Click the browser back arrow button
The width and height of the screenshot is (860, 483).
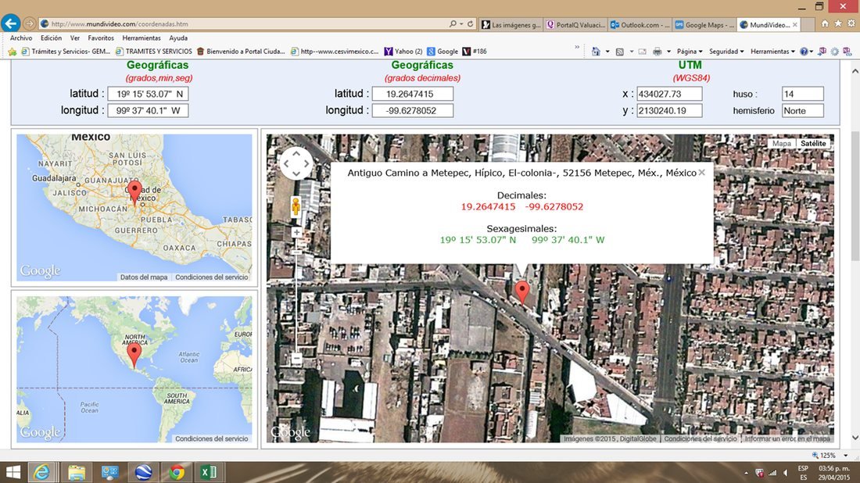(11, 23)
